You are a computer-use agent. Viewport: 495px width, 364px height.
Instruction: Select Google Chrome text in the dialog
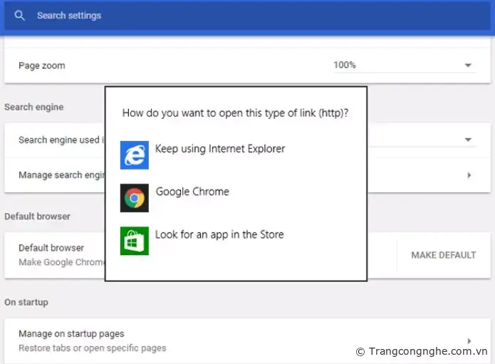[192, 192]
